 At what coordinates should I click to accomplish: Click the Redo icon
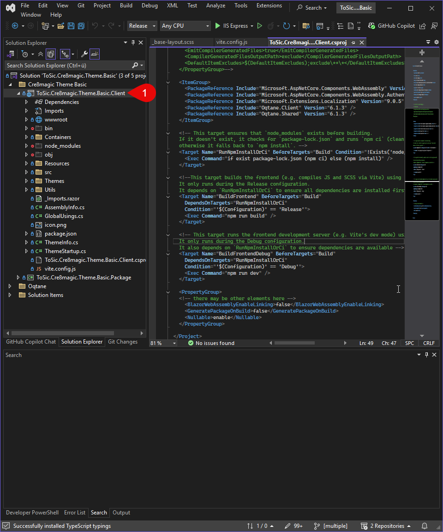point(111,26)
